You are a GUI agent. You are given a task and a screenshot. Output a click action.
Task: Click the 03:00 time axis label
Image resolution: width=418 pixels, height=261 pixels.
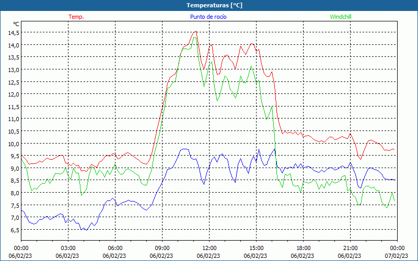[x=68, y=248]
